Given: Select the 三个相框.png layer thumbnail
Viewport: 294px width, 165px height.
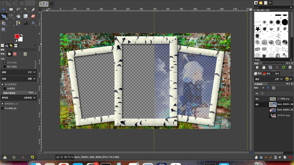Looking at the screenshot, I should click(x=272, y=99).
